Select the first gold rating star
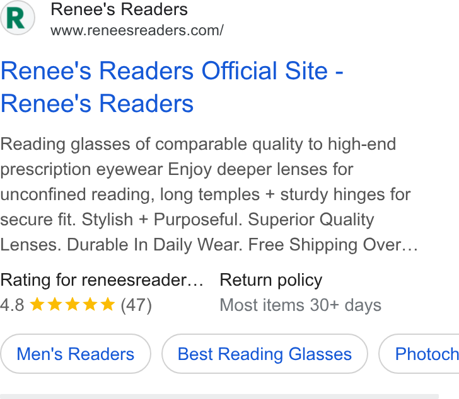This screenshot has width=459, height=399. pyautogui.click(x=37, y=304)
